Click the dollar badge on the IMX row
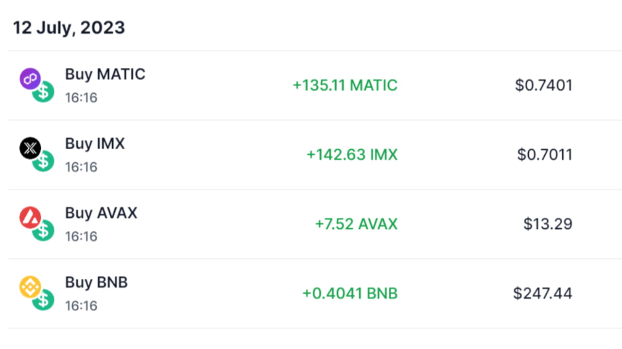 coord(43,160)
